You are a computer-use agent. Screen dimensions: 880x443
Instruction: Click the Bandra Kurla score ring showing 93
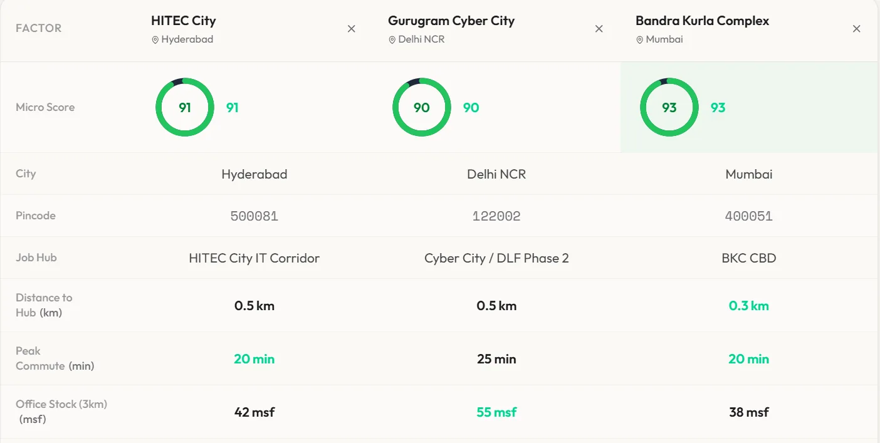click(x=669, y=107)
